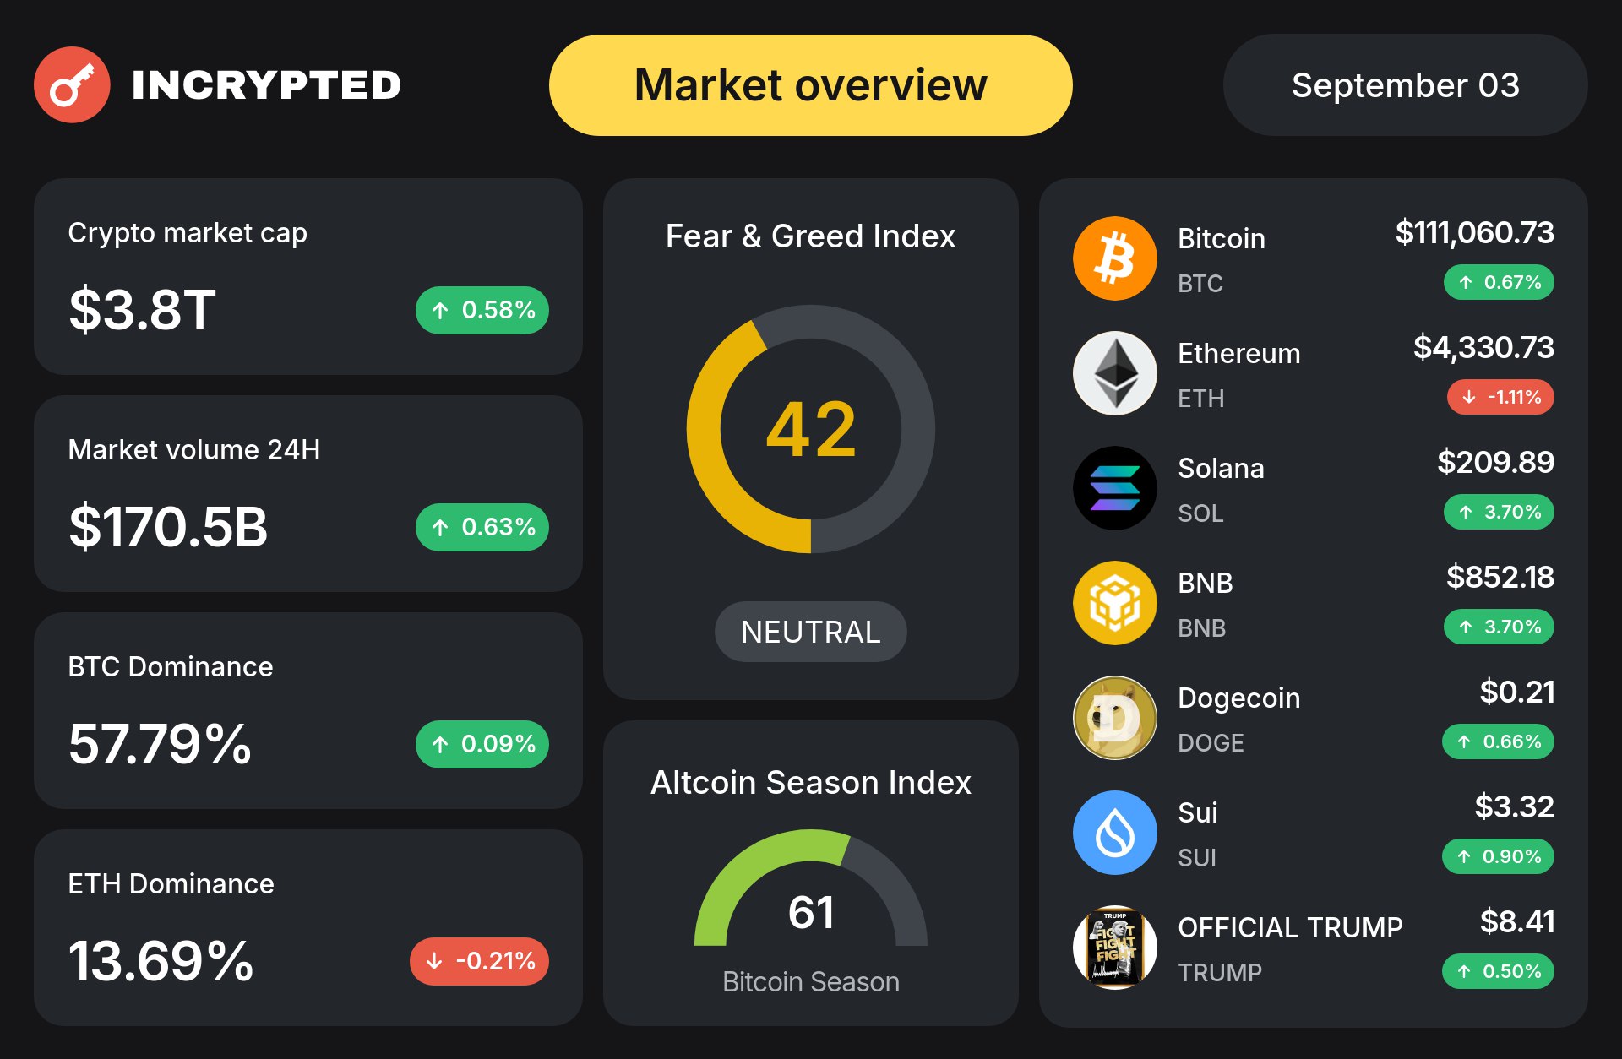Image resolution: width=1622 pixels, height=1059 pixels.
Task: Select the Bitcoin coin icon
Action: click(1115, 258)
